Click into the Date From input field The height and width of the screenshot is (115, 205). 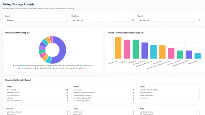click(x=103, y=20)
